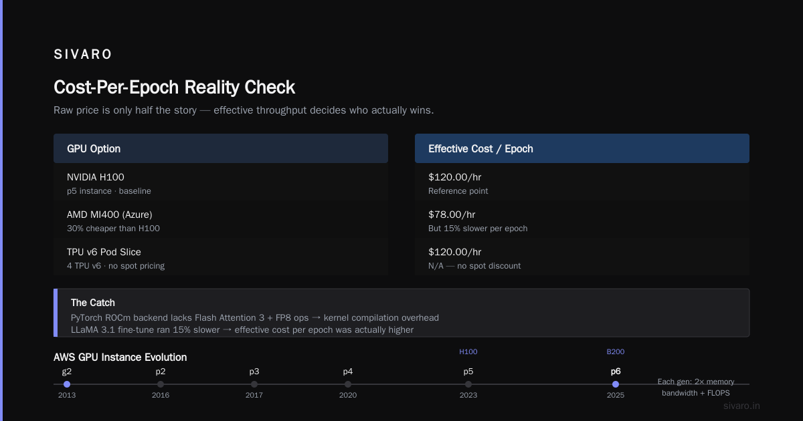Click the GPU Option column header
The height and width of the screenshot is (421, 803).
(x=221, y=148)
